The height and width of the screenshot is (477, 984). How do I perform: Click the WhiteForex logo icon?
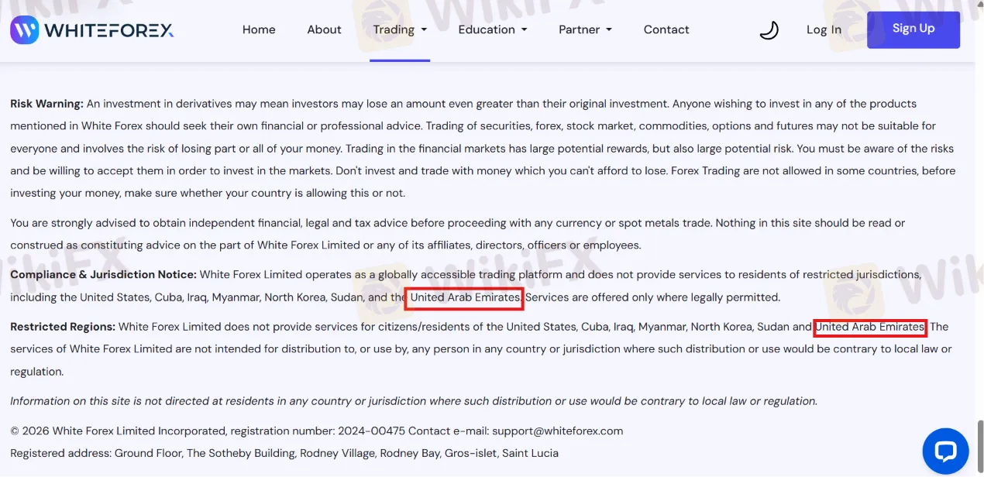(x=24, y=30)
